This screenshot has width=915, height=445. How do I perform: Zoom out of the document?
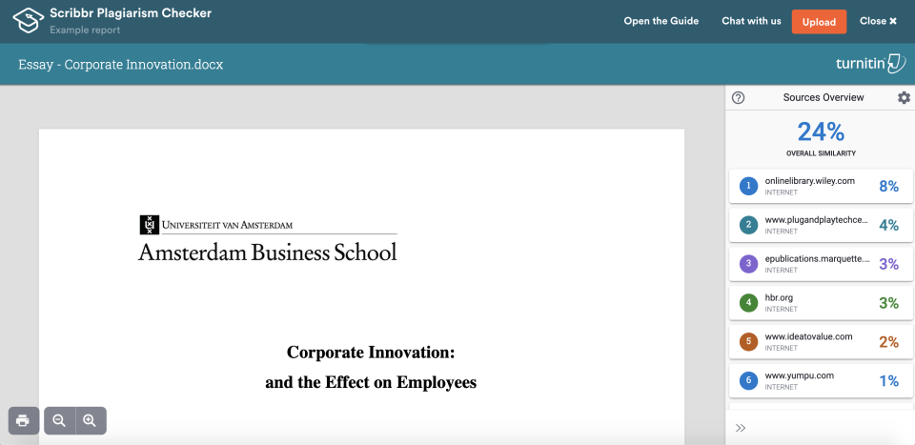point(59,420)
